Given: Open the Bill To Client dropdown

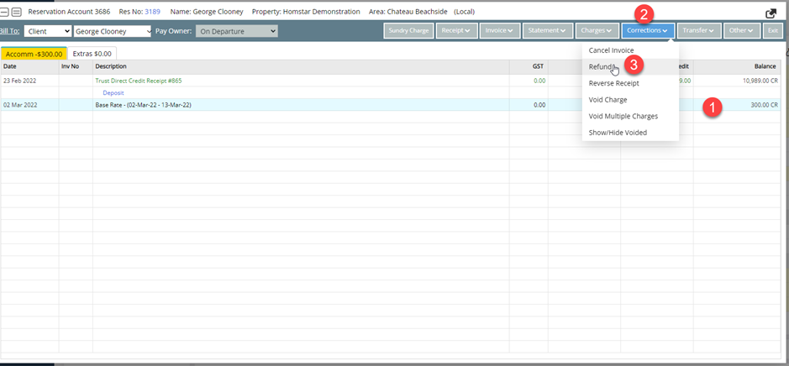Looking at the screenshot, I should 48,31.
